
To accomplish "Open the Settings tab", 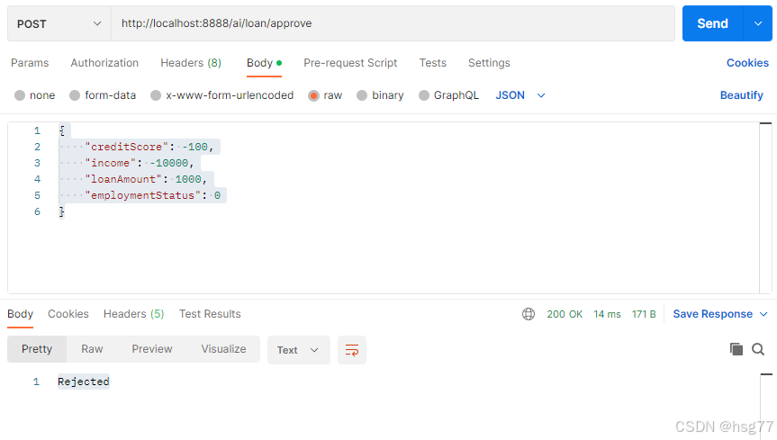I will tap(489, 63).
